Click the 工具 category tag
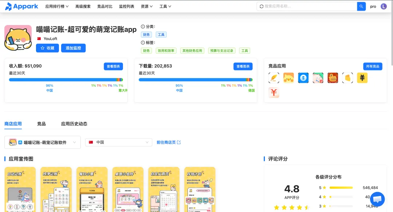393x212 pixels. pyautogui.click(x=161, y=34)
